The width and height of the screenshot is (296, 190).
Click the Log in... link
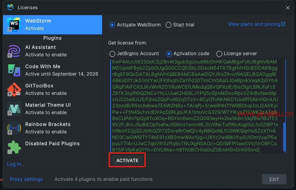pos(16,164)
